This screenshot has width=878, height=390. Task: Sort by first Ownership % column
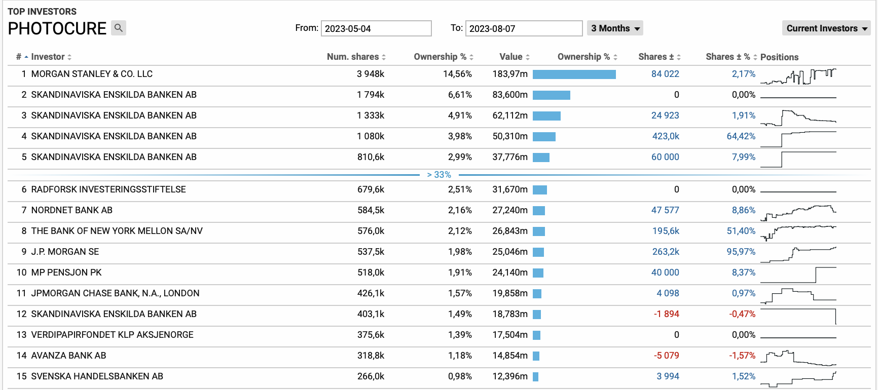tap(444, 57)
